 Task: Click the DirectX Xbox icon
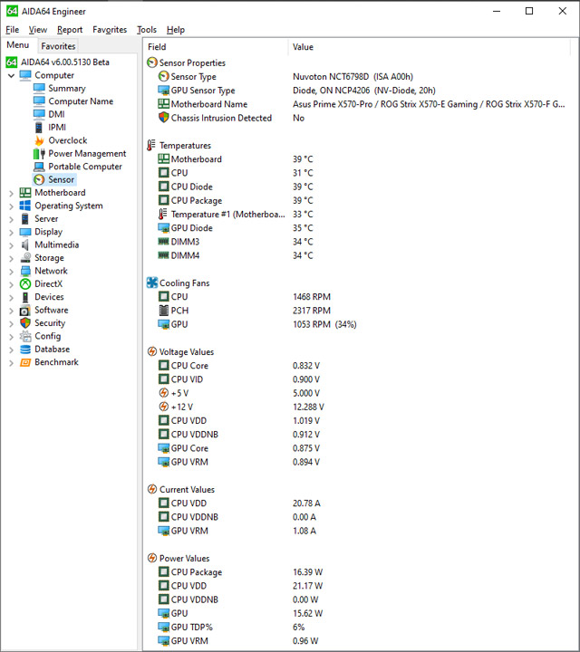pos(25,284)
